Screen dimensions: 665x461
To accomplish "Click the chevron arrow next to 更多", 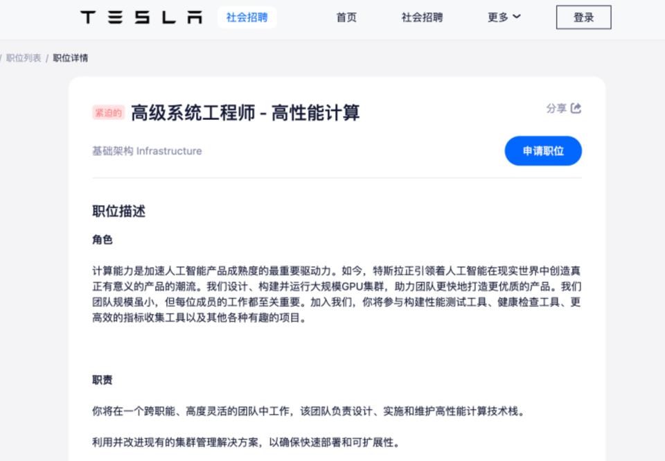I will point(516,17).
